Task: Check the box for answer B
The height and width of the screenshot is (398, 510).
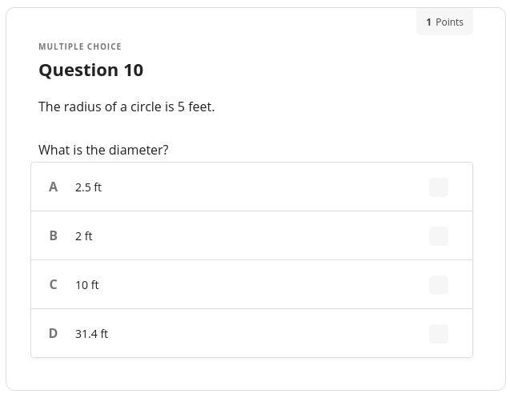Action: 438,236
